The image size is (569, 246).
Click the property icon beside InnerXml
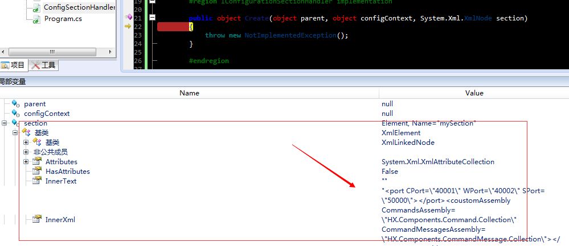tap(37, 220)
